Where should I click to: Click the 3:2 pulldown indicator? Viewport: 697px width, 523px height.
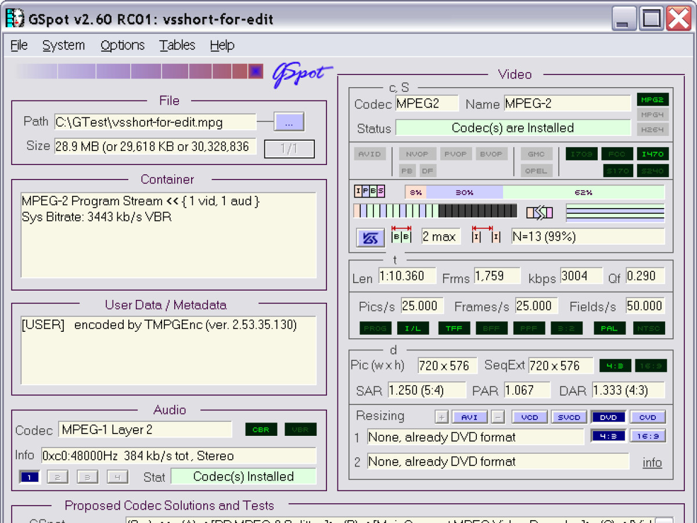(x=567, y=328)
